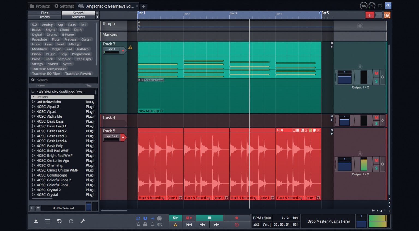This screenshot has width=419, height=231.
Task: Click the wrench icon in the bottom toolbar
Action: point(83,221)
